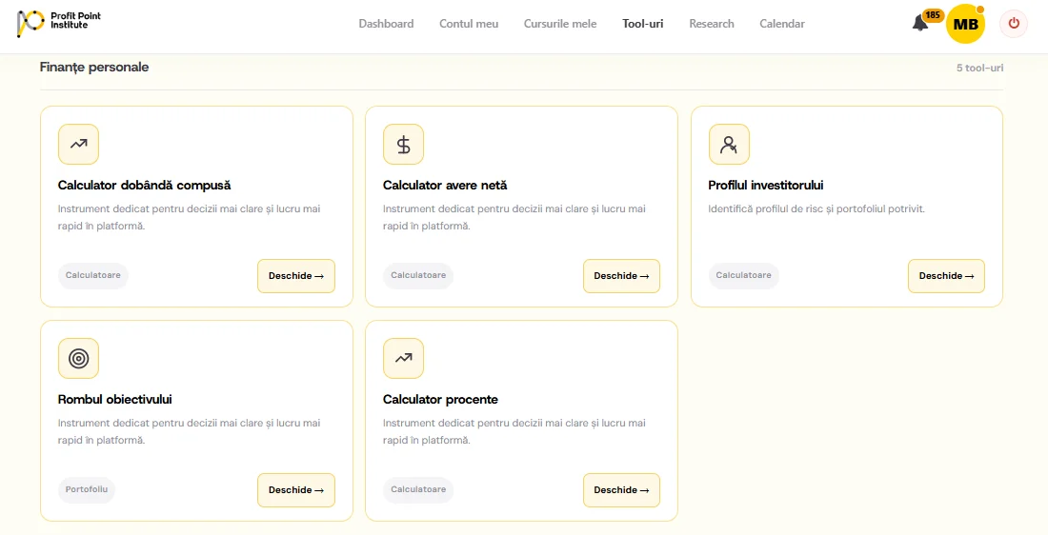Click the target icon for Rombul obiectivului

tap(78, 359)
